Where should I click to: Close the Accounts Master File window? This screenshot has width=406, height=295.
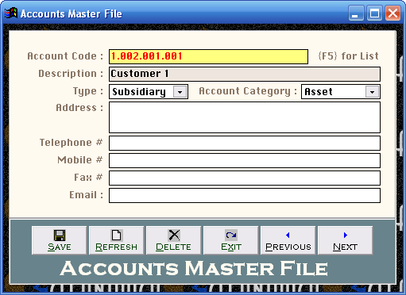coord(392,13)
